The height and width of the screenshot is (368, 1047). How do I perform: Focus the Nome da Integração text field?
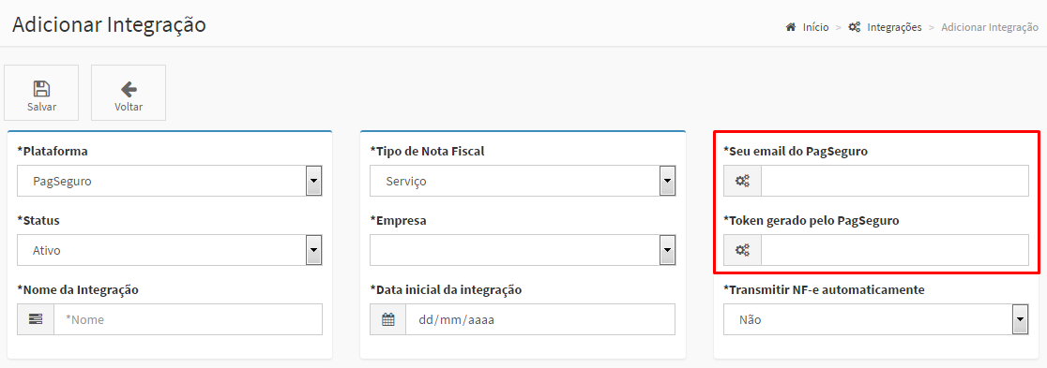coord(189,319)
